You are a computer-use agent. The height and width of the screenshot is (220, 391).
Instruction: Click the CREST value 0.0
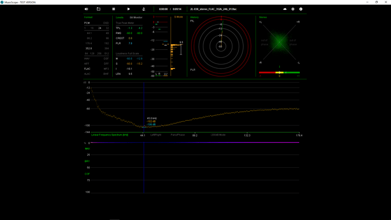(130, 38)
